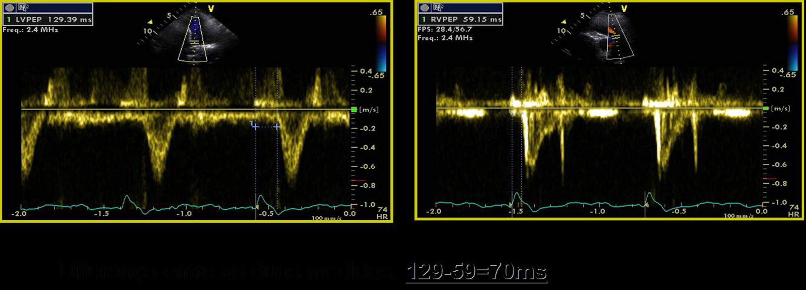Click the underlined 129-59=70ms result text

[477, 272]
